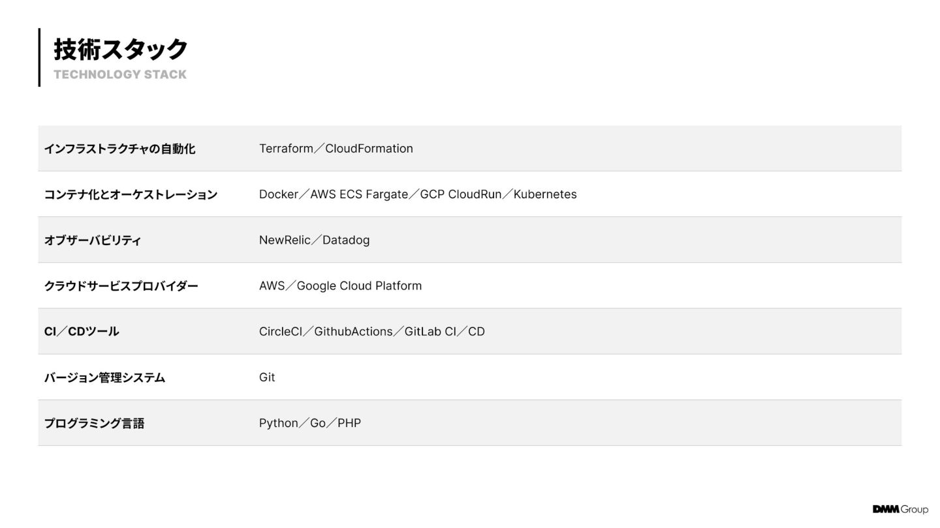The width and height of the screenshot is (940, 528).
Task: Click the TECHNOLOGY STACK subtitle
Action: (120, 74)
